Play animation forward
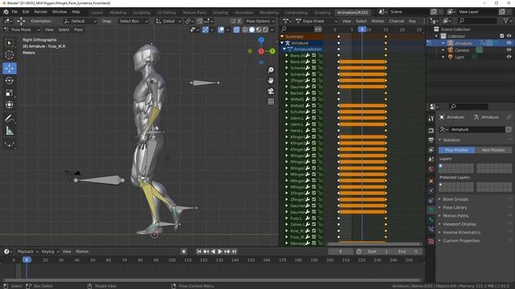 [220, 251]
